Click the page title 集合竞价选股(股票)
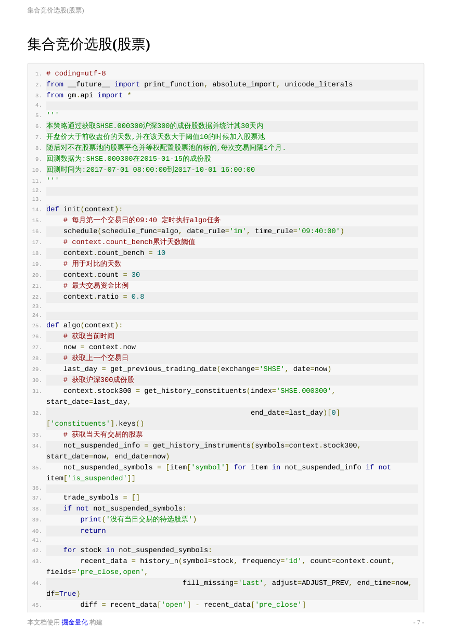 [89, 44]
